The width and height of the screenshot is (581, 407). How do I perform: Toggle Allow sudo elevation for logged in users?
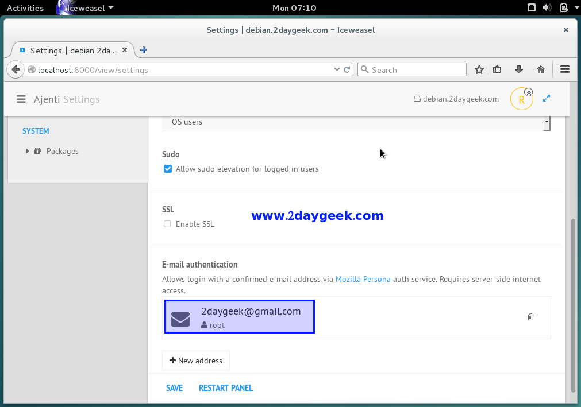point(167,169)
